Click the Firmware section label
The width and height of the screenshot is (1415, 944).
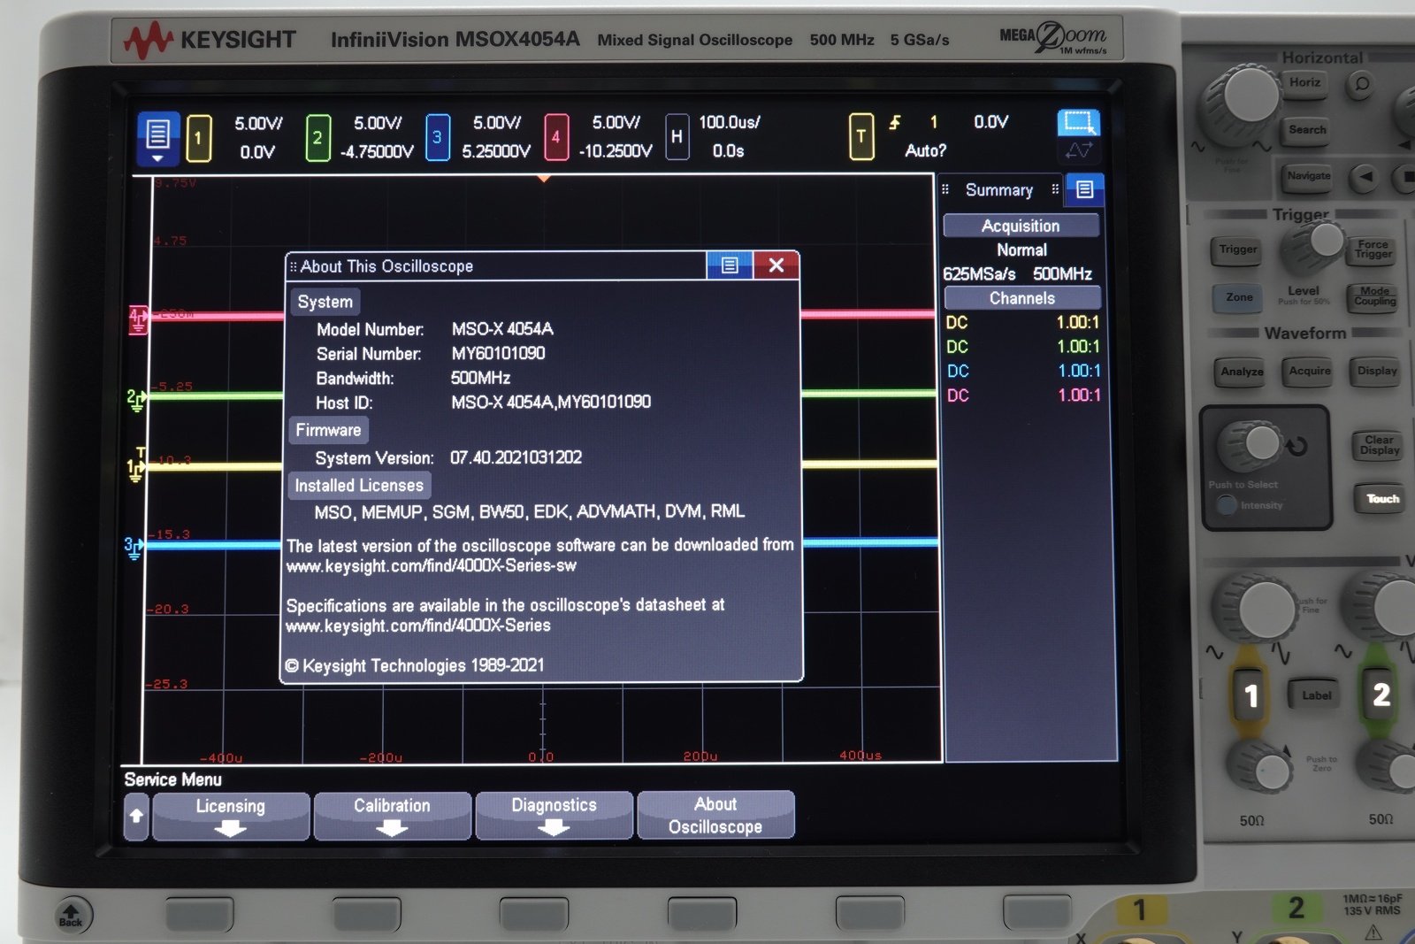328,430
